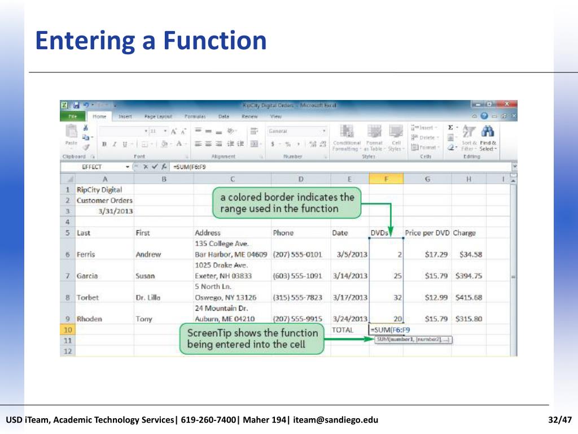The image size is (578, 434).
Task: Click the Delete button in Cells group
Action: (424, 137)
